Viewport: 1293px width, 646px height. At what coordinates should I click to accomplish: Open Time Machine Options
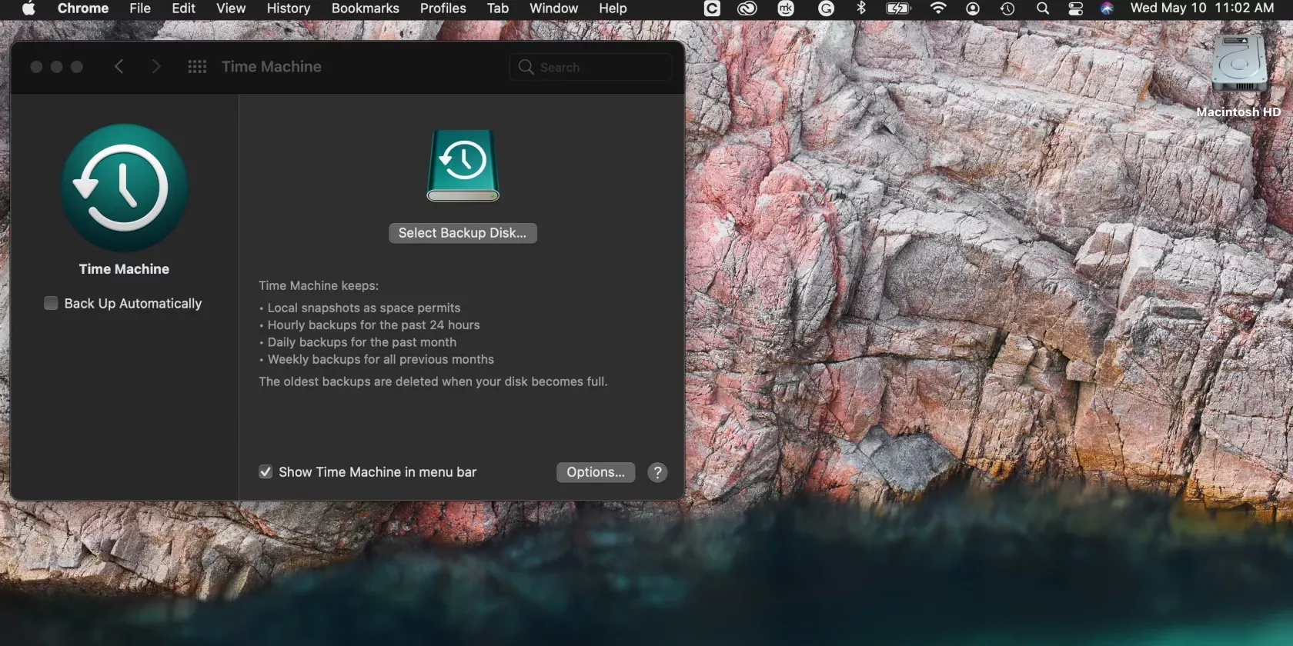coord(595,472)
